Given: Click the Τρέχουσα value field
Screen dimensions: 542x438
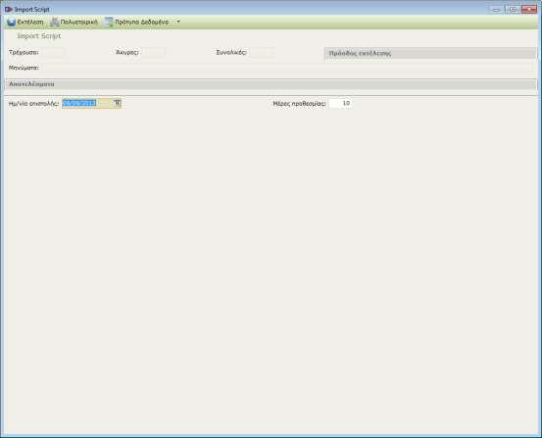Looking at the screenshot, I should (54, 53).
